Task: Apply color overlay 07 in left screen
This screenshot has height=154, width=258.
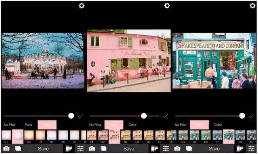Action: tap(75, 137)
